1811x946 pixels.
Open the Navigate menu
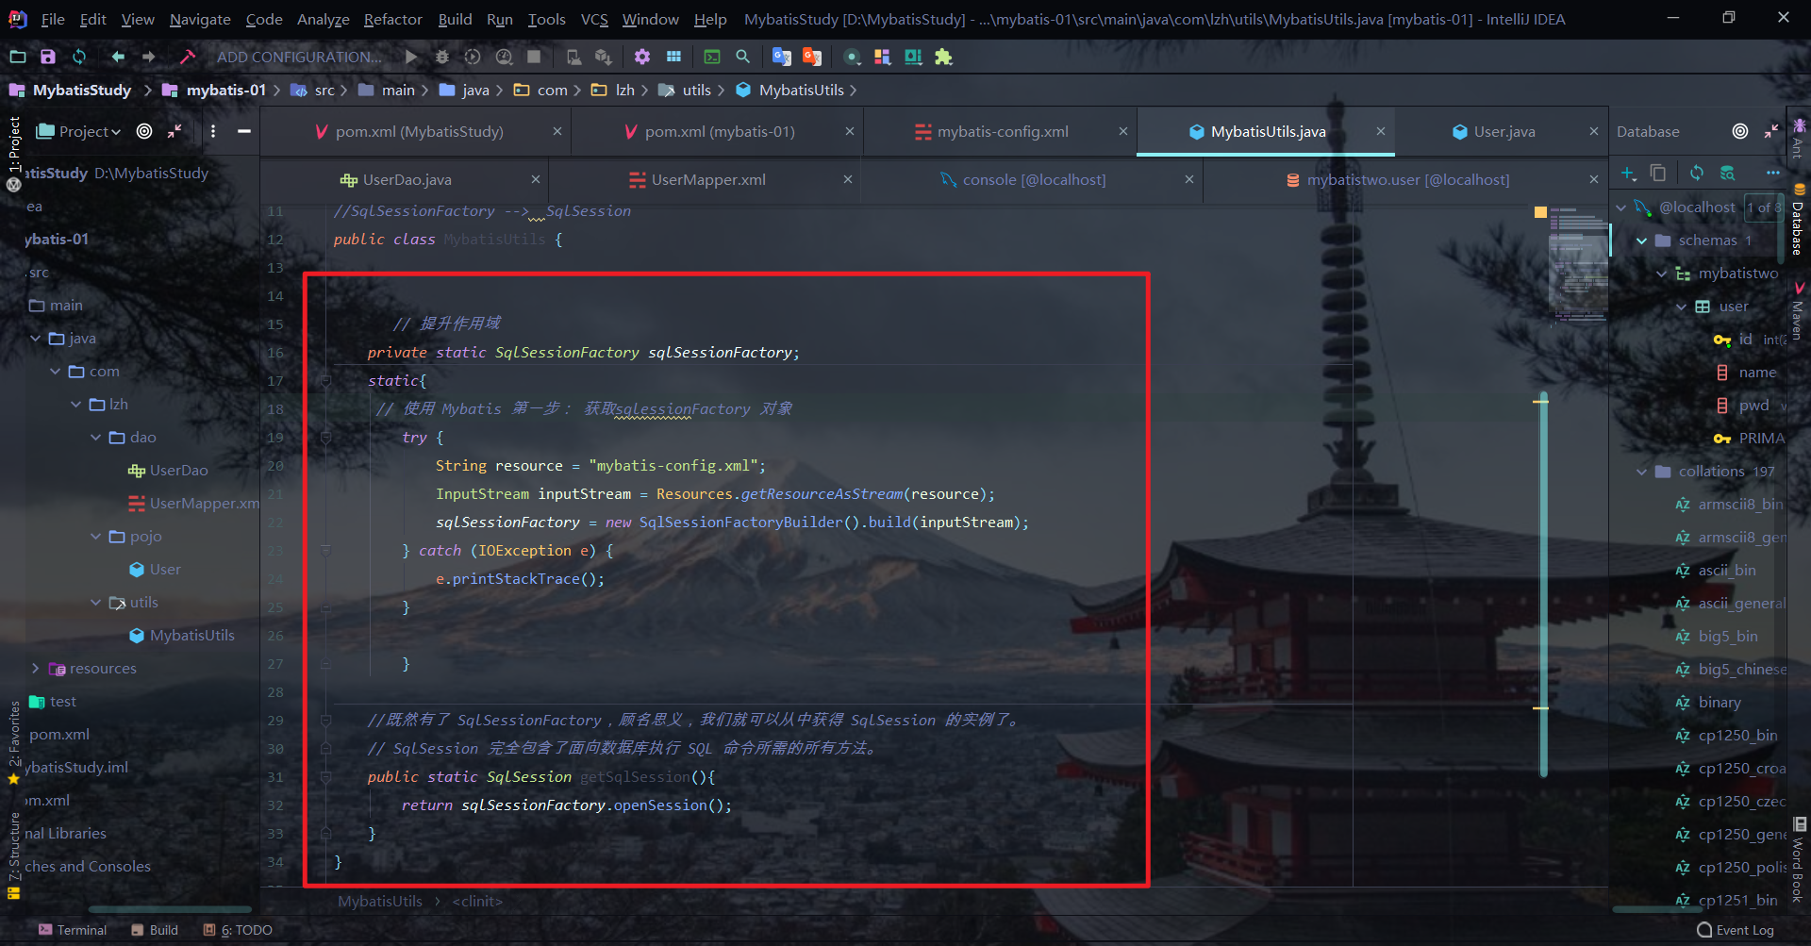200,19
